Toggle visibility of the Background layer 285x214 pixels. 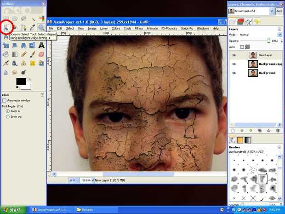pyautogui.click(x=234, y=73)
